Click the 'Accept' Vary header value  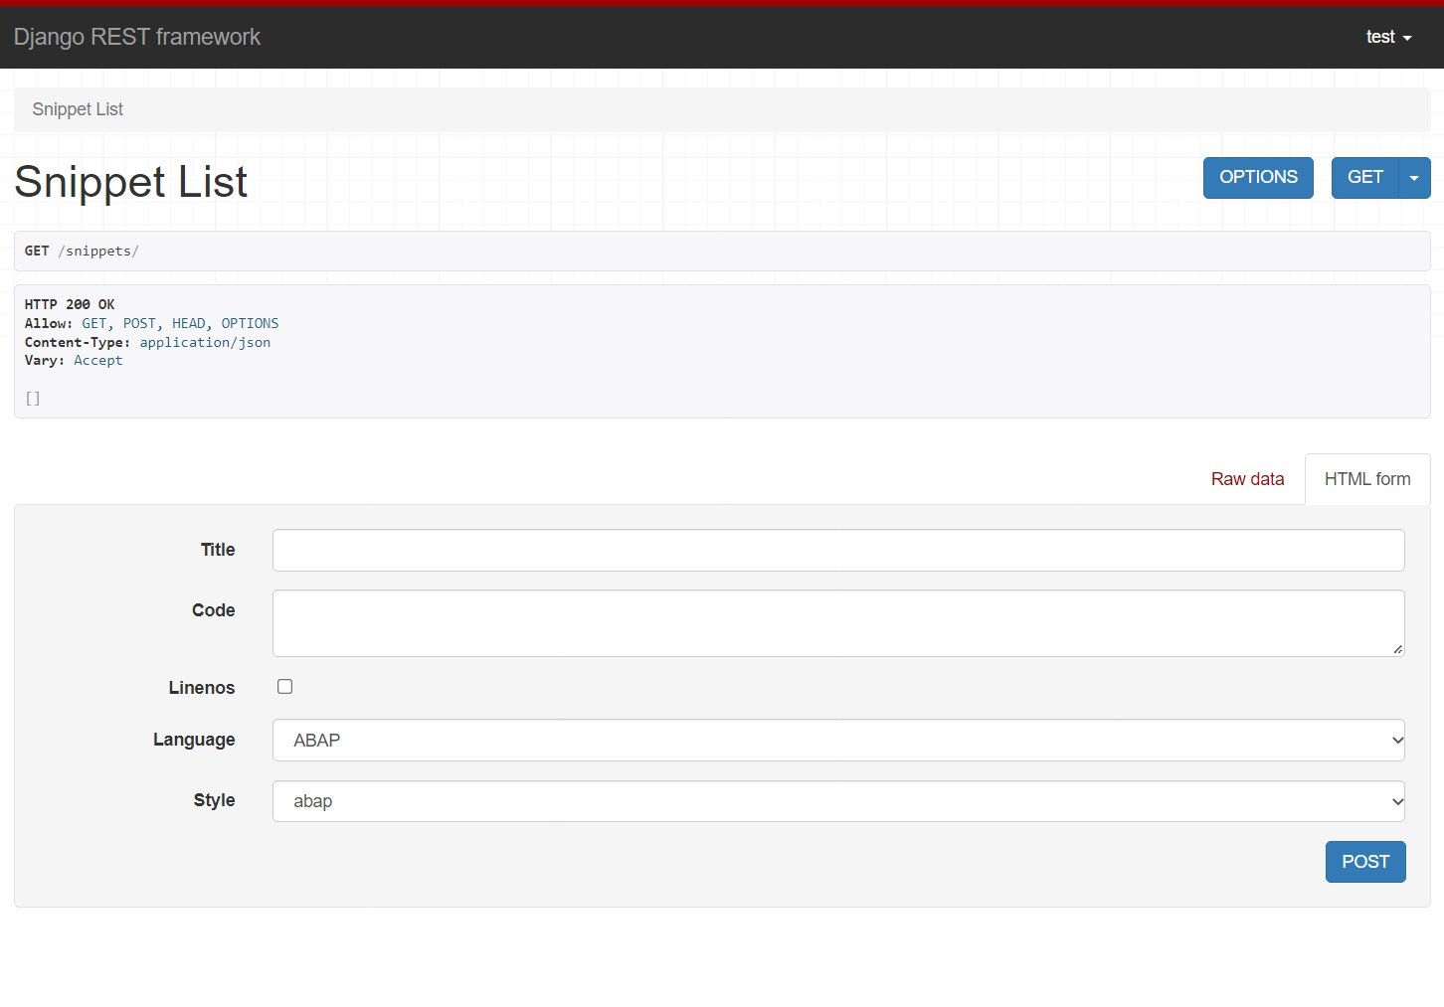pyautogui.click(x=98, y=361)
